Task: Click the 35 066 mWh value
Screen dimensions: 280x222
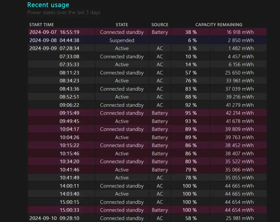Action: (240, 170)
